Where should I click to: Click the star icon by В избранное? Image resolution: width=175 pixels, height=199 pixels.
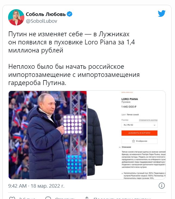point(133,141)
